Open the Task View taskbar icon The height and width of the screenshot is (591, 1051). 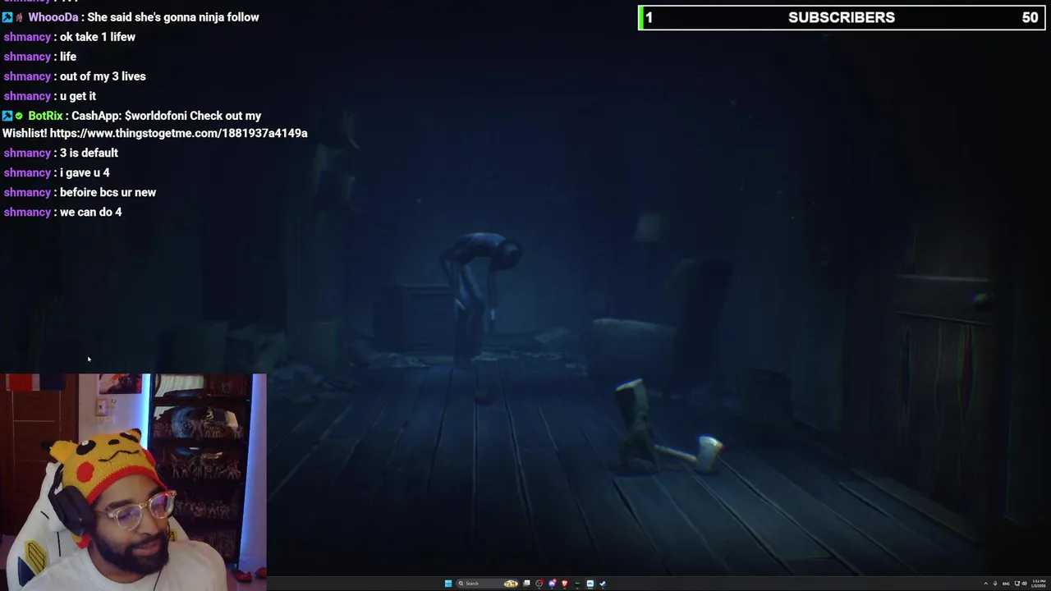pyautogui.click(x=526, y=584)
